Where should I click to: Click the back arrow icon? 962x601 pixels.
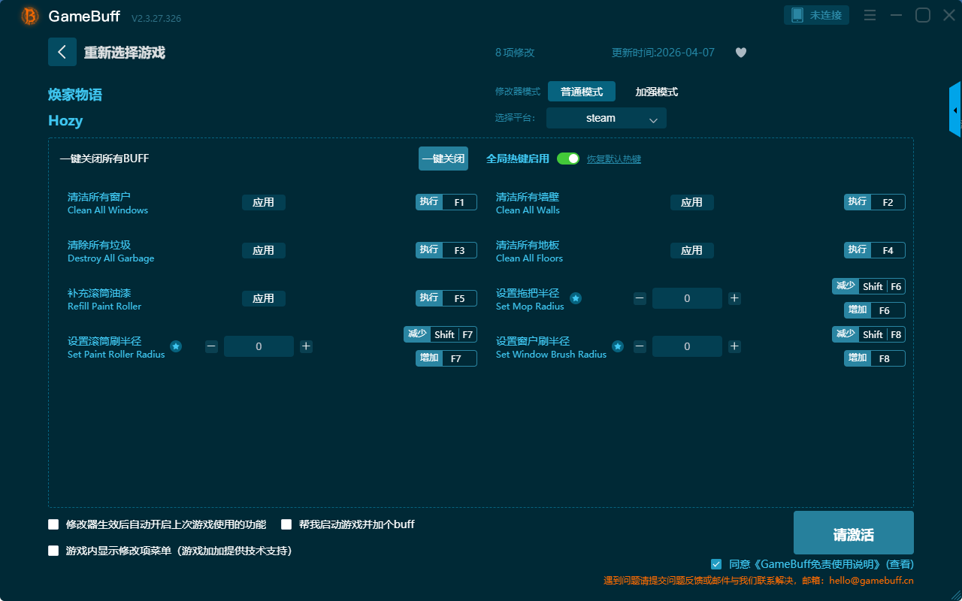tap(62, 52)
